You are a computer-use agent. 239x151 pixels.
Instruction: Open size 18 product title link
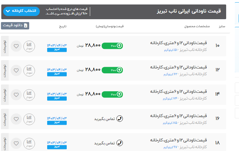(179, 140)
